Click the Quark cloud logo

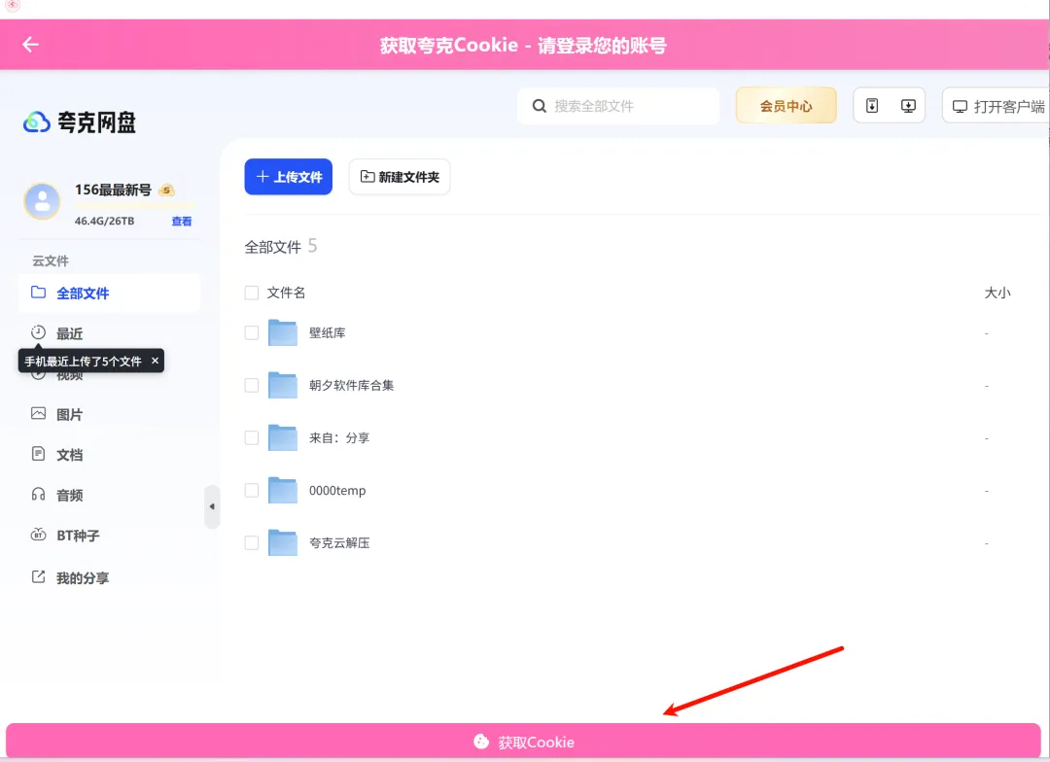37,122
